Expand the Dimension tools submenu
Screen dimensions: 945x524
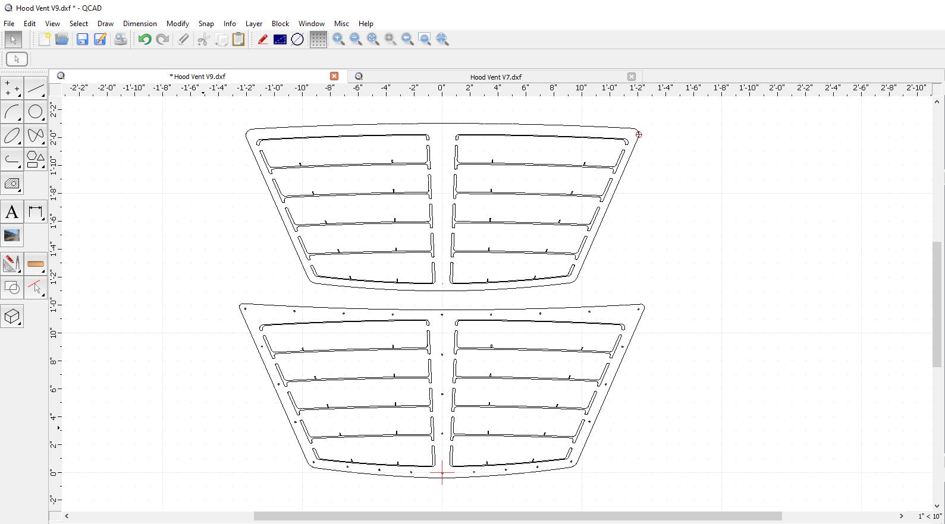36,212
